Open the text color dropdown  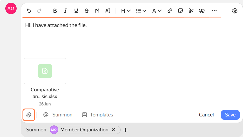click(x=157, y=11)
